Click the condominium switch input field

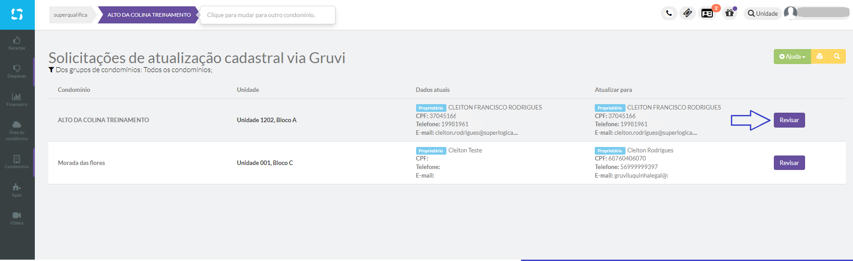(267, 15)
